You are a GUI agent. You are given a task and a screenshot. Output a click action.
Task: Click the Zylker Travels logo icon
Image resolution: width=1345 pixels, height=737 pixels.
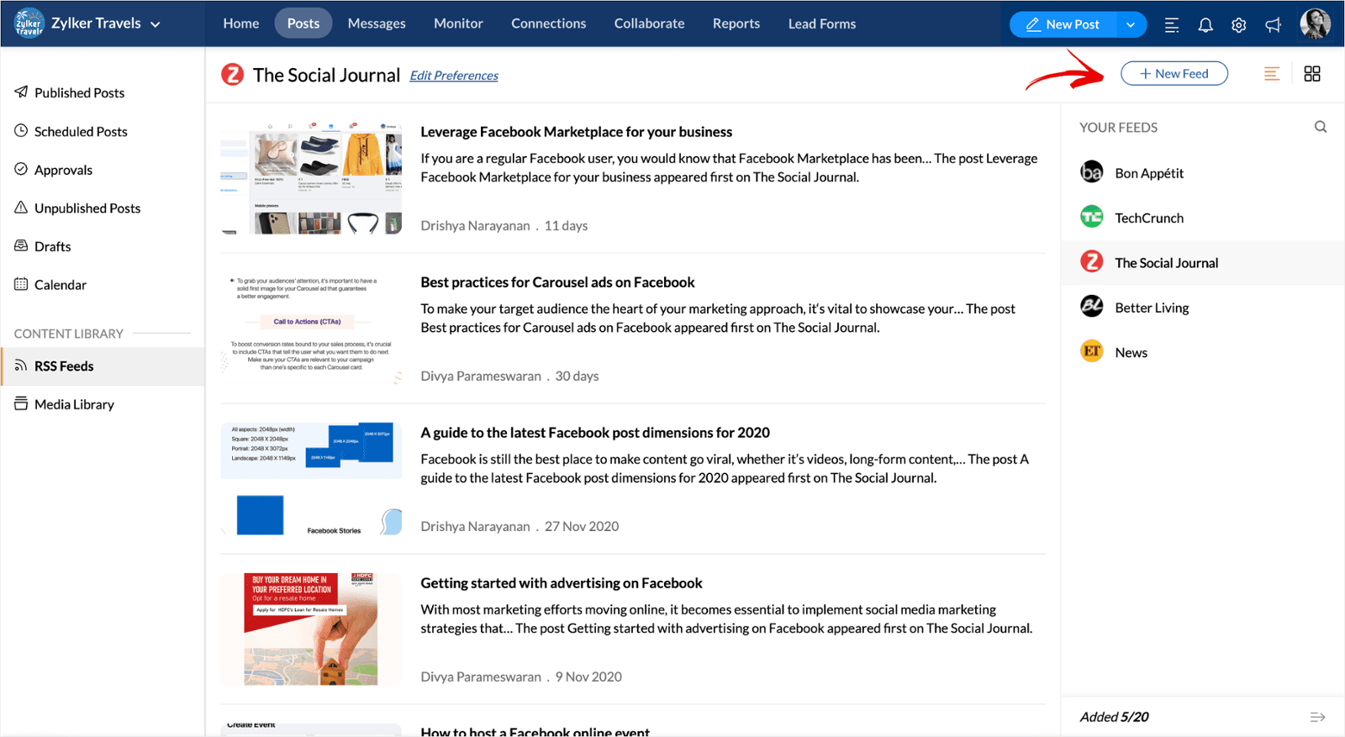point(29,24)
